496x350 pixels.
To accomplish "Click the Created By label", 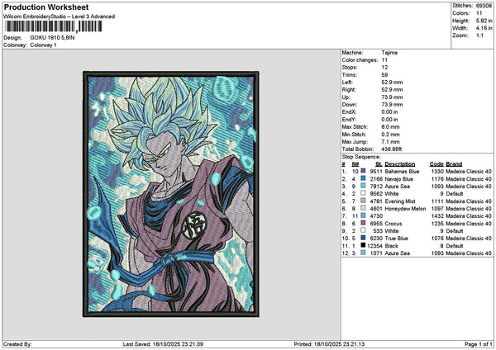I will pyautogui.click(x=17, y=344).
